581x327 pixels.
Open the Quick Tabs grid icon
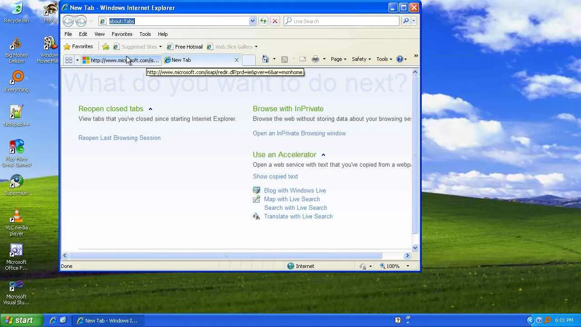tap(69, 60)
